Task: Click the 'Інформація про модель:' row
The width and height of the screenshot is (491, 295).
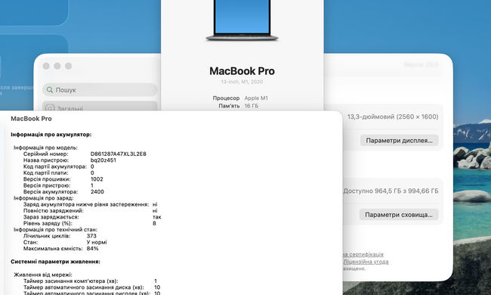Action: pyautogui.click(x=45, y=147)
